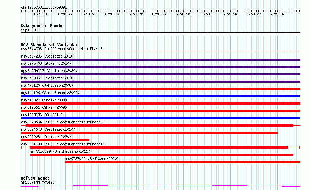Image resolution: width=310 pixels, height=190 pixels.
Task: Click the esv2661790 1000GenomesConsortiumPhase1 label
Action: (63, 144)
